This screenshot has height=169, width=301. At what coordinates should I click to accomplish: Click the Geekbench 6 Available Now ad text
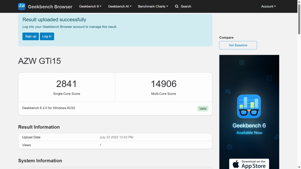[249, 129]
